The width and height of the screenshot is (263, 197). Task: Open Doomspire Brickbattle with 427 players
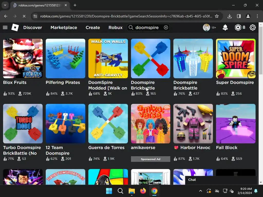point(193,58)
